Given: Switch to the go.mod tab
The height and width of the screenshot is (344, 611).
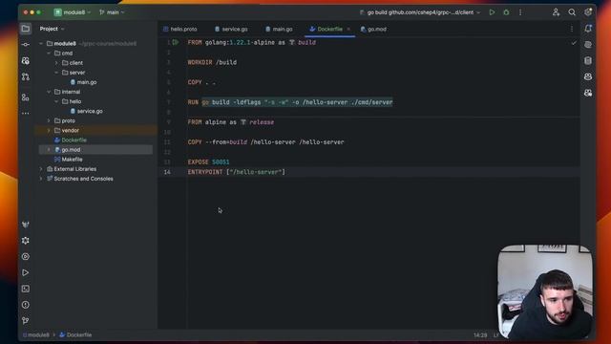Looking at the screenshot, I should [373, 29].
